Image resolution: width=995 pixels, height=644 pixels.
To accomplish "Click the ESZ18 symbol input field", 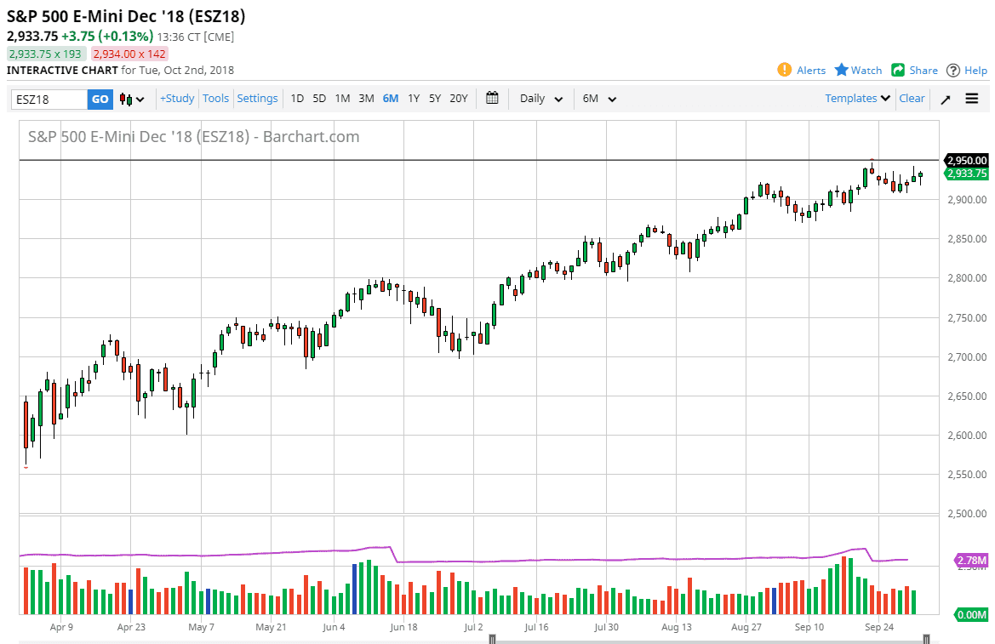I will (47, 99).
